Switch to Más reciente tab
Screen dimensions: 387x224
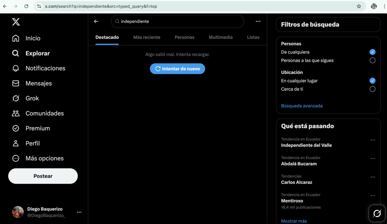pos(147,37)
